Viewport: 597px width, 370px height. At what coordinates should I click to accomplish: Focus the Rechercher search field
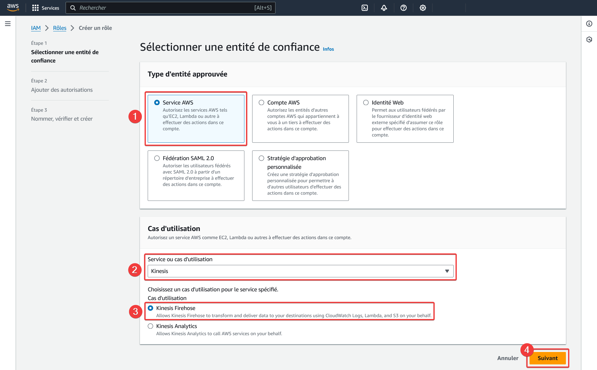(x=170, y=8)
